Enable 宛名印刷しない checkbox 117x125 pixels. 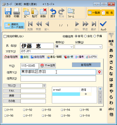coord(5,37)
